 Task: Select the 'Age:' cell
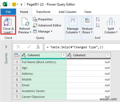44,68
